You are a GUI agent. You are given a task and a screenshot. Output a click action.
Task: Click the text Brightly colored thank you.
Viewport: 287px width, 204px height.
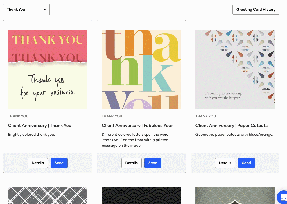click(31, 135)
